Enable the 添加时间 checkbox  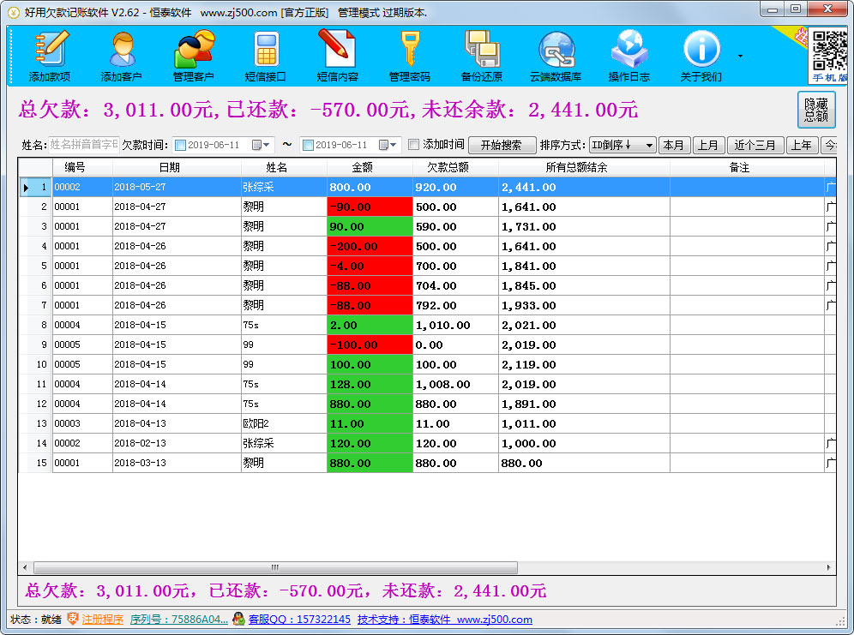click(413, 145)
